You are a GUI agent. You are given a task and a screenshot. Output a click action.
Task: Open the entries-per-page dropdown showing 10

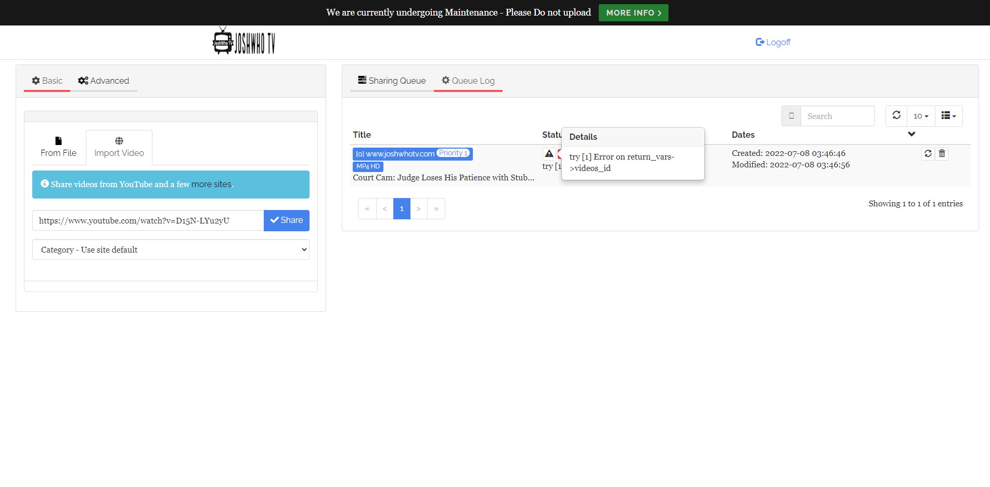tap(920, 116)
